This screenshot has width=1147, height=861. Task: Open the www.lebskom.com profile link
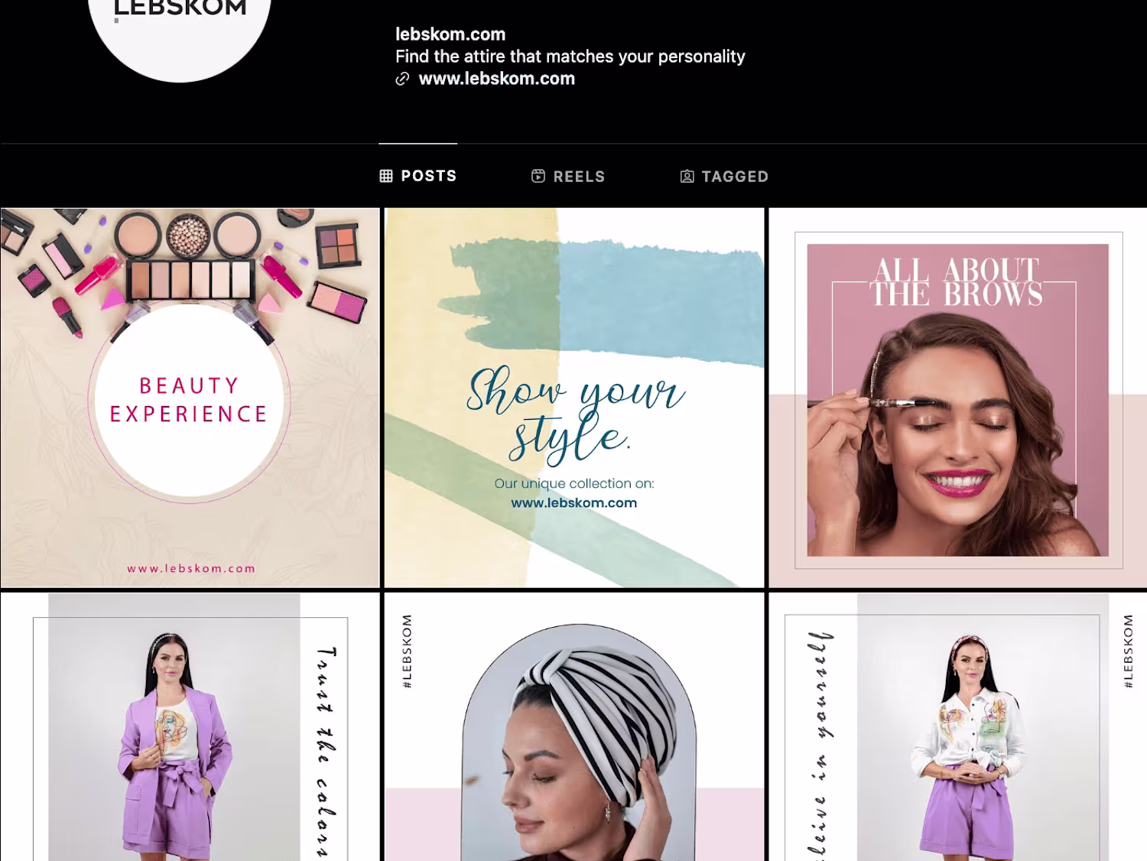497,79
